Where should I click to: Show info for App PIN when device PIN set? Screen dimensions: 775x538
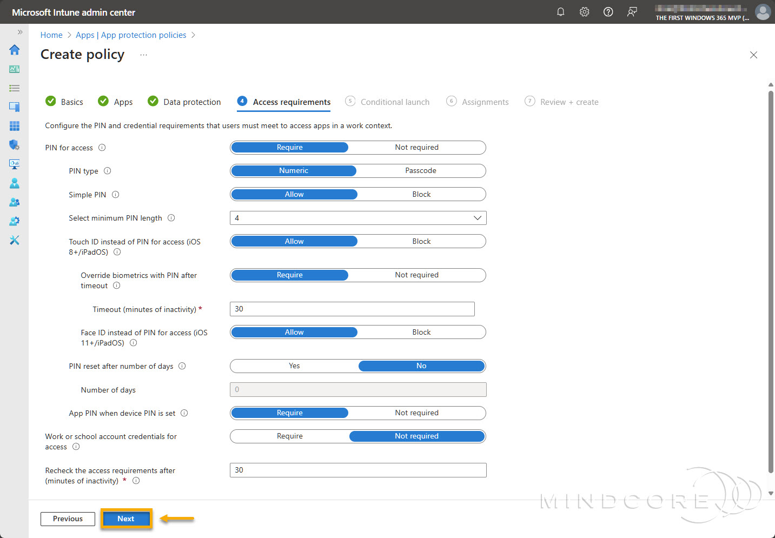pyautogui.click(x=184, y=413)
